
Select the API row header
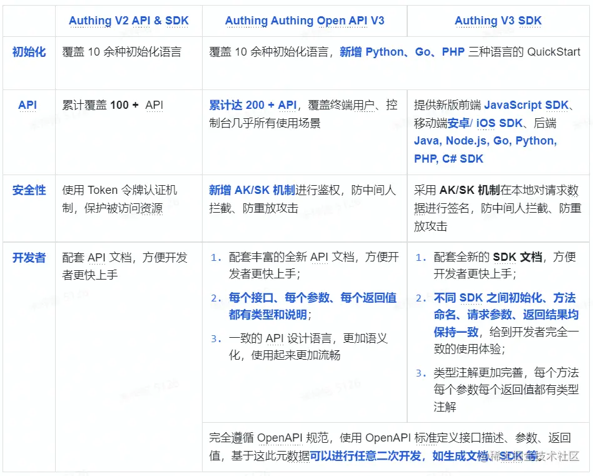click(28, 105)
